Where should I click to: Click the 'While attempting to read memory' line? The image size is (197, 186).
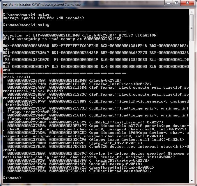pyautogui.click(x=62, y=39)
